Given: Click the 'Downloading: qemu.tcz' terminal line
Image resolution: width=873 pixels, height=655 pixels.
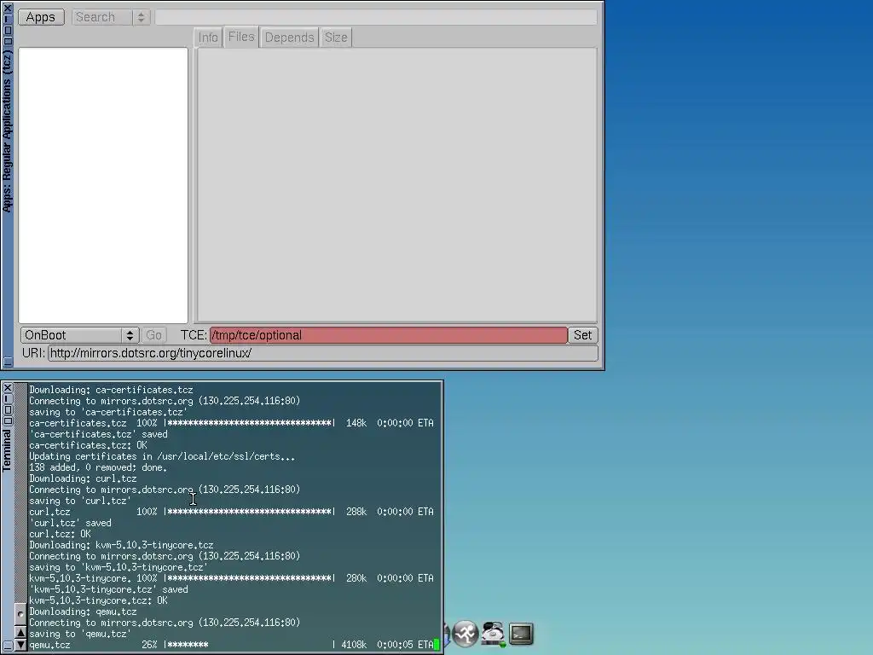Looking at the screenshot, I should coord(83,612).
